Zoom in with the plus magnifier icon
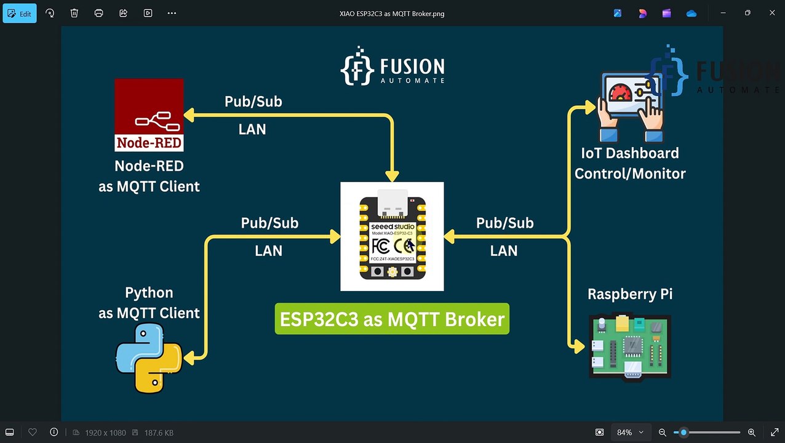Screen dimensions: 785x443 [752, 433]
